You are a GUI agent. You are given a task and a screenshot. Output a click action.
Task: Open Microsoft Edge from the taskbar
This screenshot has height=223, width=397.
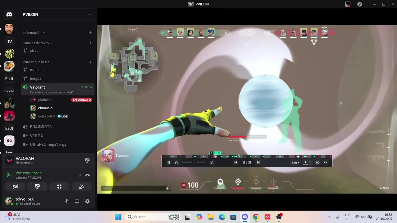coord(222,217)
